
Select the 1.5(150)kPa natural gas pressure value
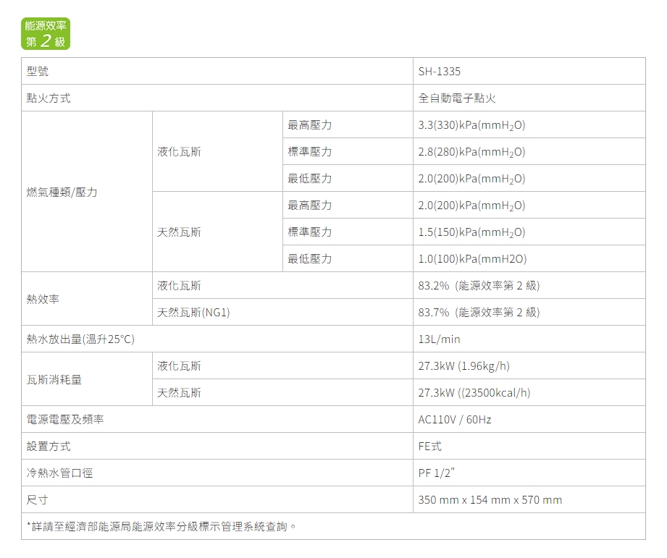471,232
